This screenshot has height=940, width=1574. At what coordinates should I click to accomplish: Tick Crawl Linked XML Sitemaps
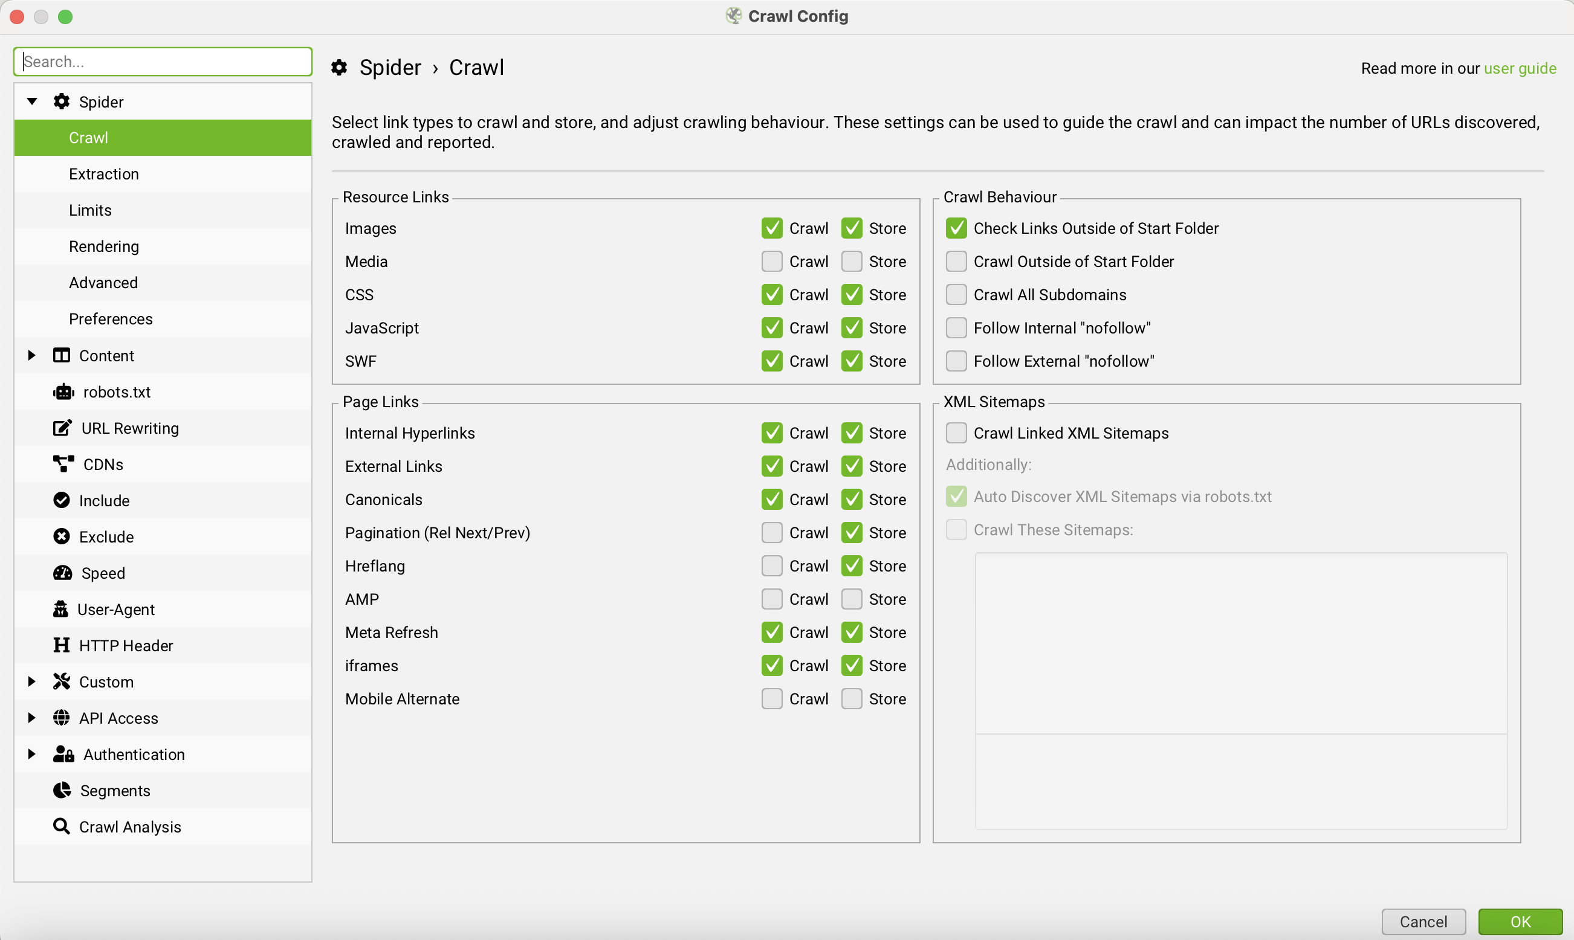[x=956, y=433]
